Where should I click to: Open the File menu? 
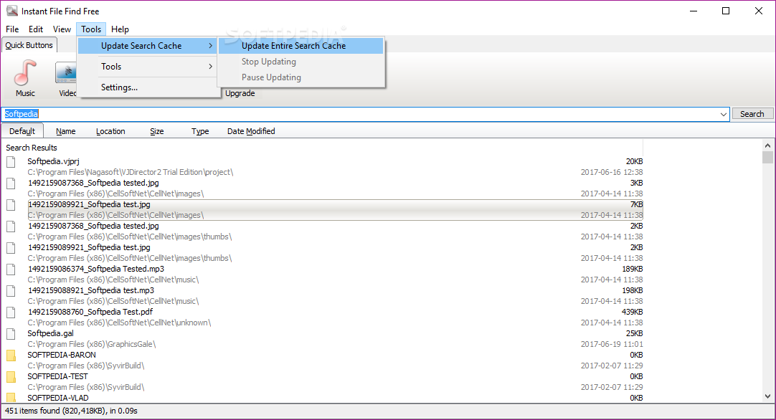[12, 29]
